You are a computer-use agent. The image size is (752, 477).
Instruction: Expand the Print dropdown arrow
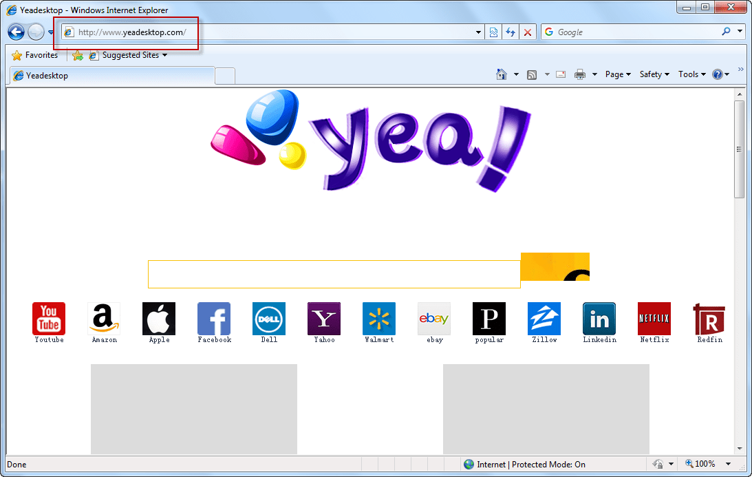pyautogui.click(x=594, y=74)
